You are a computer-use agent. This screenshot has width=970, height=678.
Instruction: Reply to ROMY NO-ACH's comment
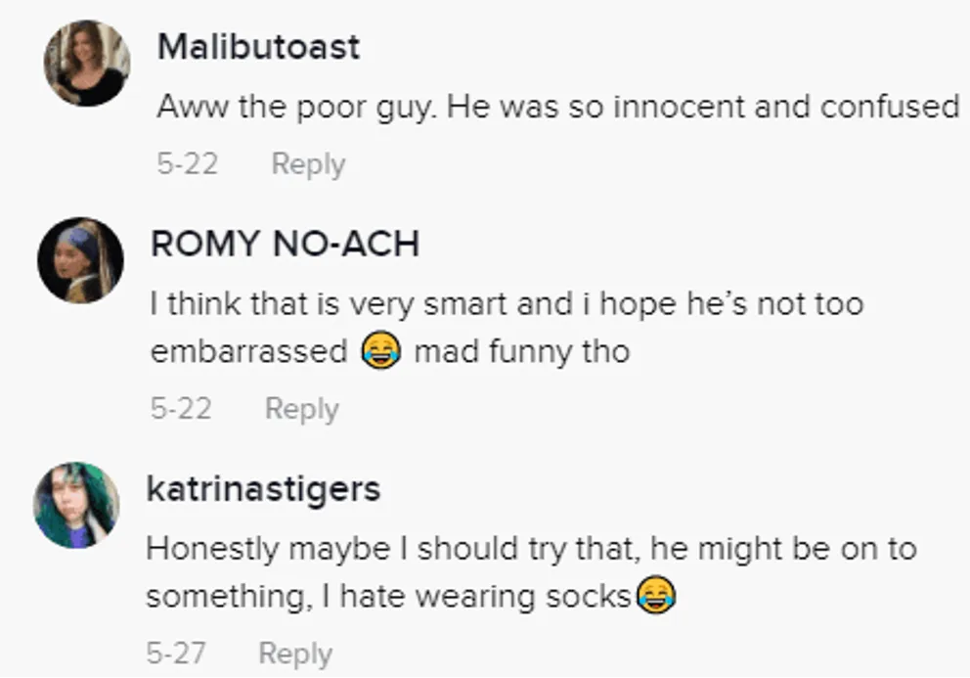point(301,409)
